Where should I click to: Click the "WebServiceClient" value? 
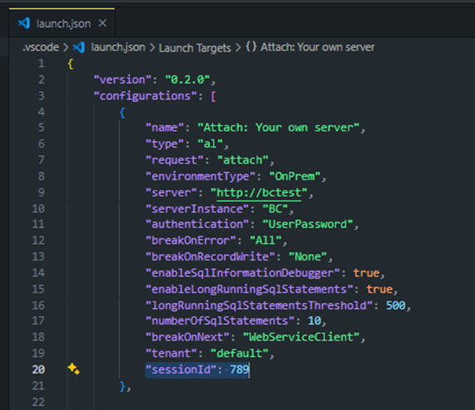coord(302,337)
